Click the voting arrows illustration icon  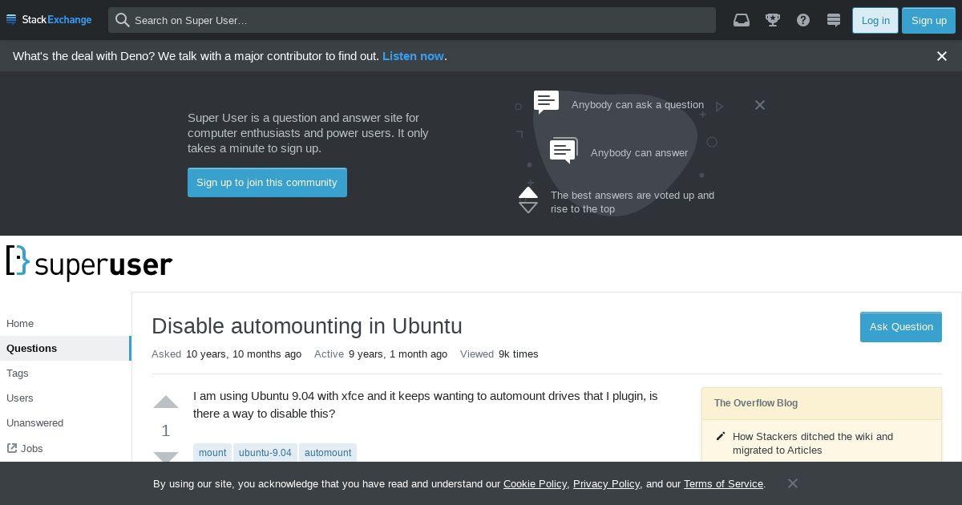[528, 200]
